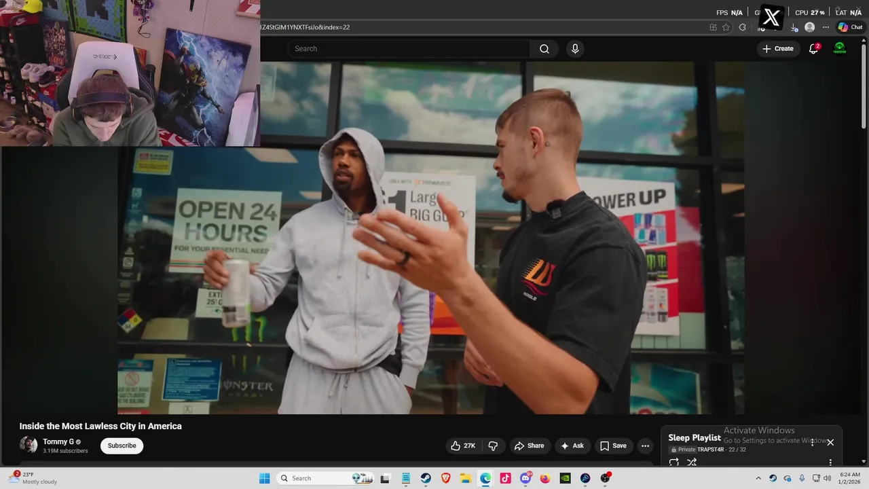Open Notepad from taskbar
Viewport: 869px width, 489px height.
tap(405, 478)
